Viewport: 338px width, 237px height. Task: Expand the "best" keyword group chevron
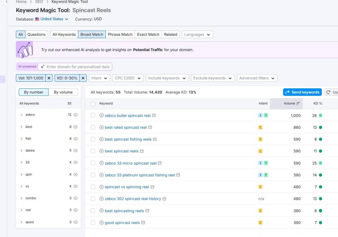tap(22, 127)
